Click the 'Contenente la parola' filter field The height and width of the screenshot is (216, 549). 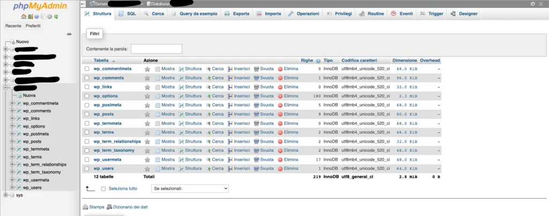[x=156, y=49]
